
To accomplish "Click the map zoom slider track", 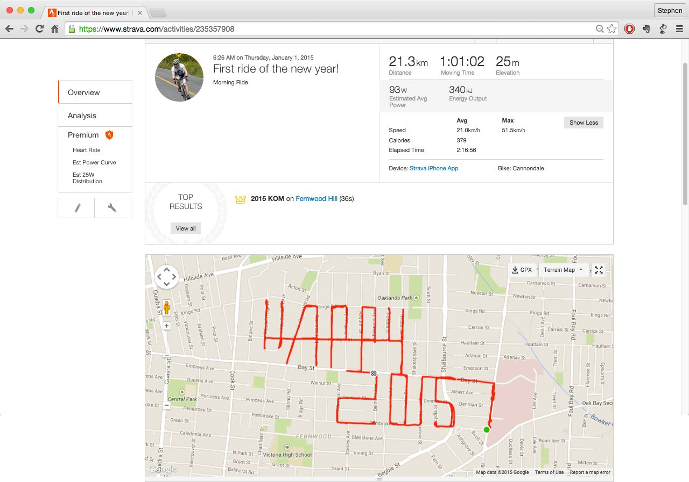I will pyautogui.click(x=166, y=365).
